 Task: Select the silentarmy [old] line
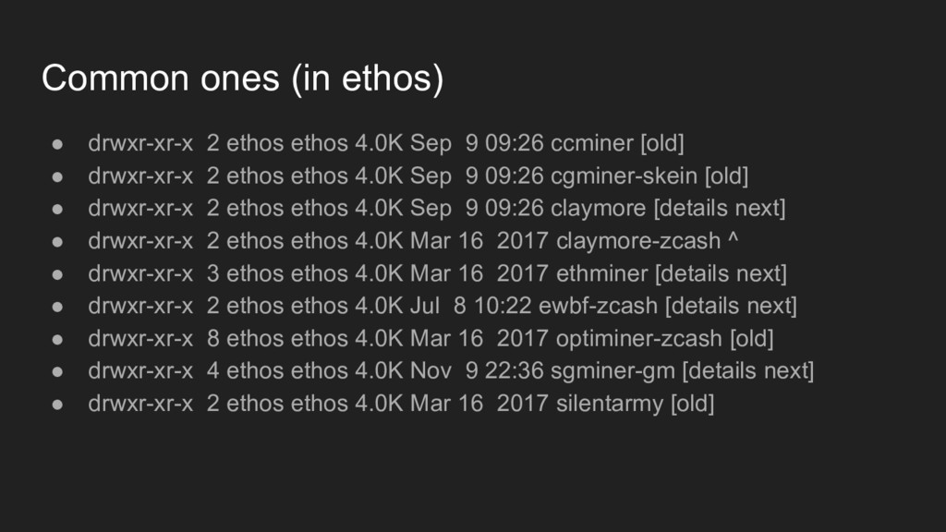tap(401, 404)
